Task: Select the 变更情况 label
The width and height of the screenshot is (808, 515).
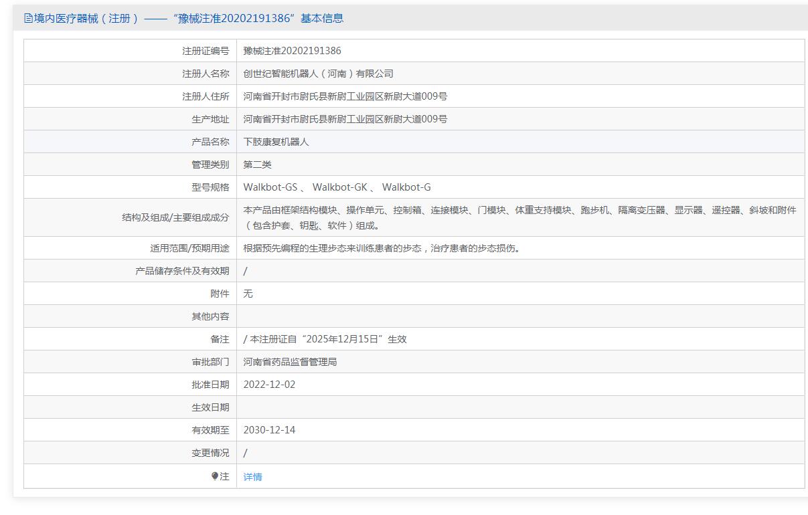Action: [210, 453]
